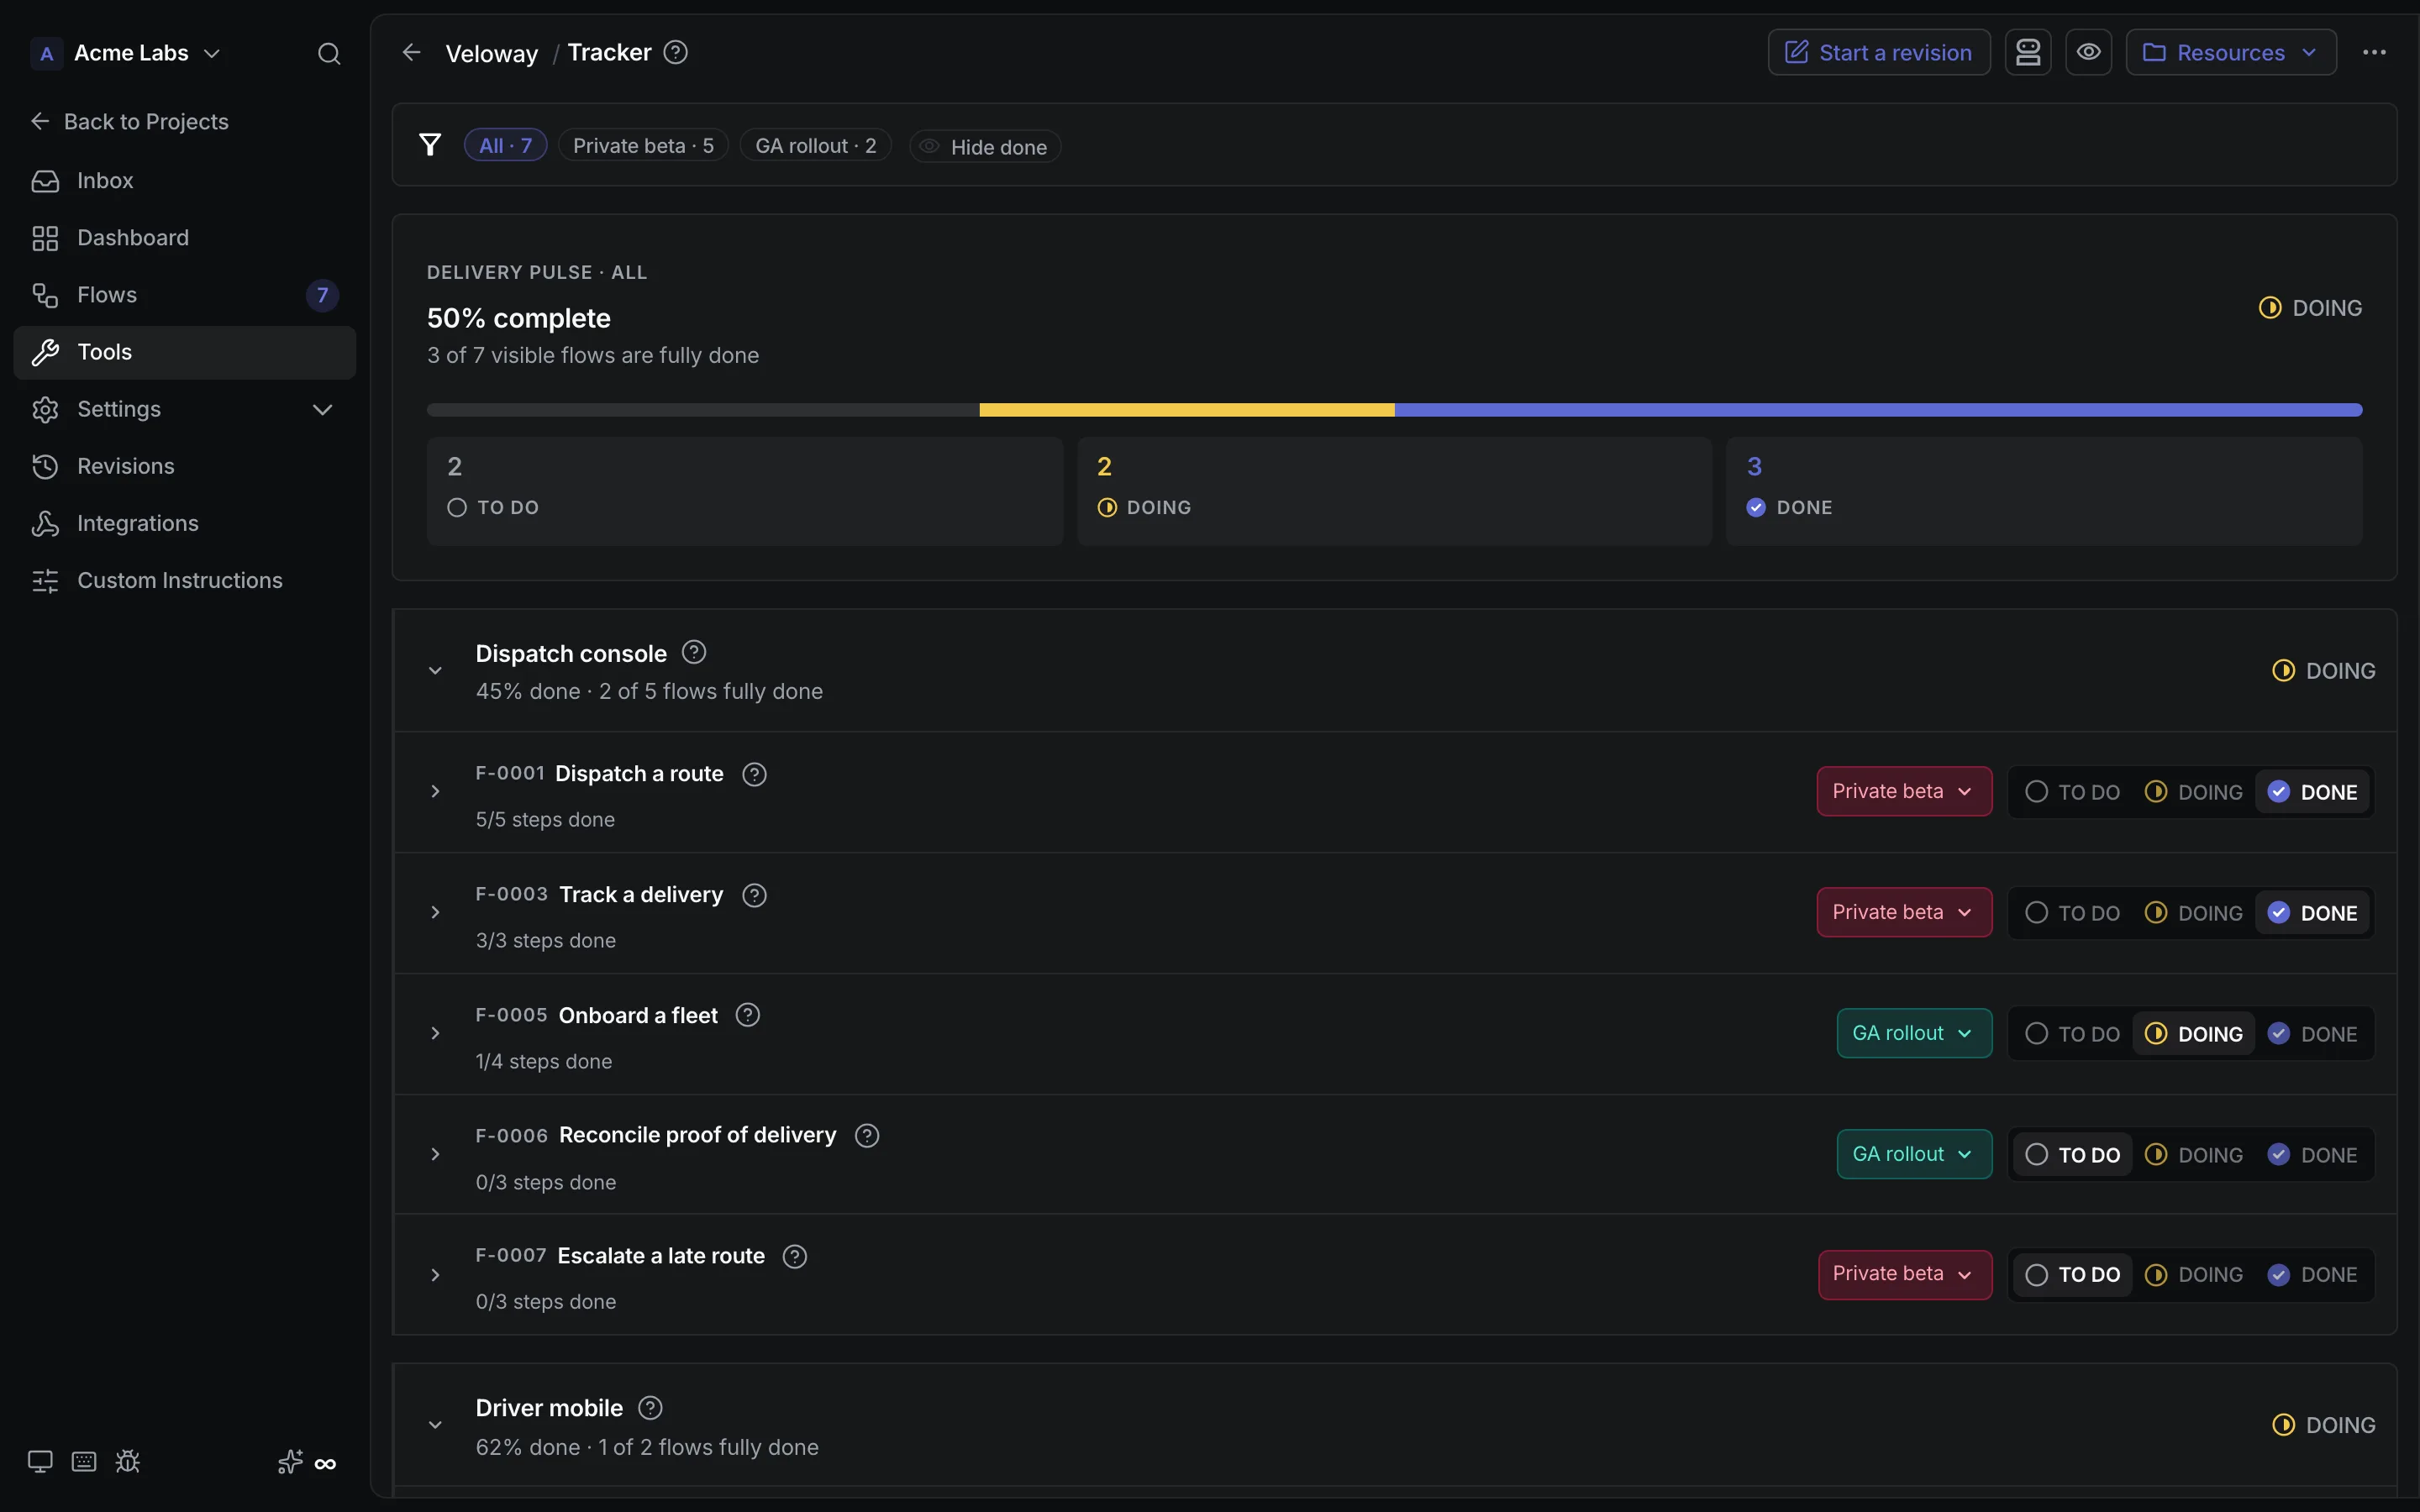Viewport: 2420px width, 1512px height.
Task: Collapse the Driver mobile section
Action: pyautogui.click(x=435, y=1425)
